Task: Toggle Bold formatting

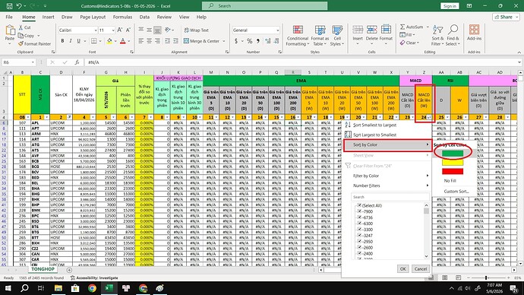Action: pos(62,41)
